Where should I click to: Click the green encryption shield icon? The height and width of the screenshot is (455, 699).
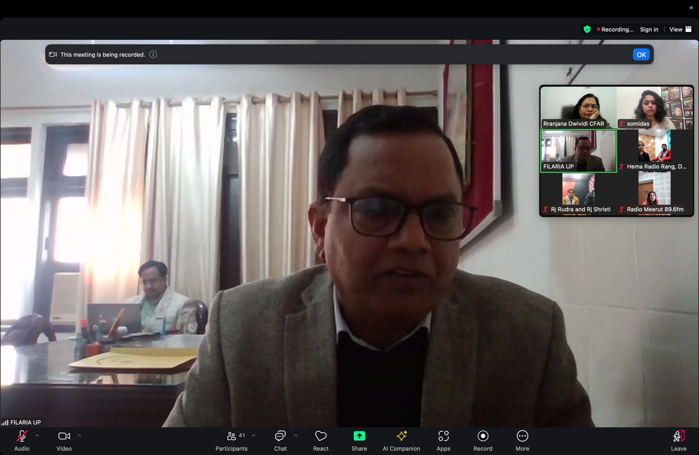(587, 29)
